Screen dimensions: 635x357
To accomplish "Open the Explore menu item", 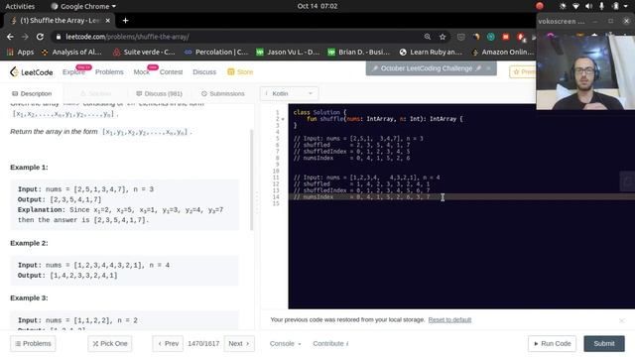I will click(73, 72).
